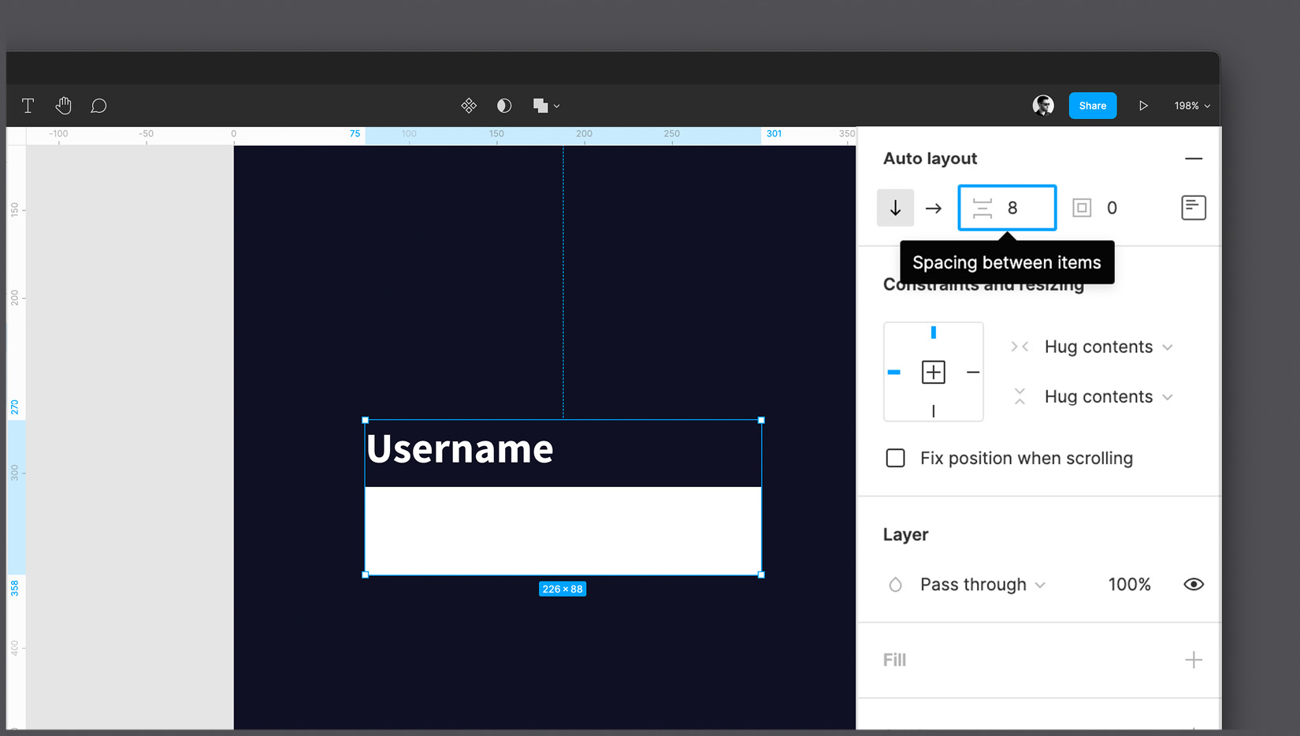Click the Present play button
The image size is (1300, 736).
pos(1143,105)
